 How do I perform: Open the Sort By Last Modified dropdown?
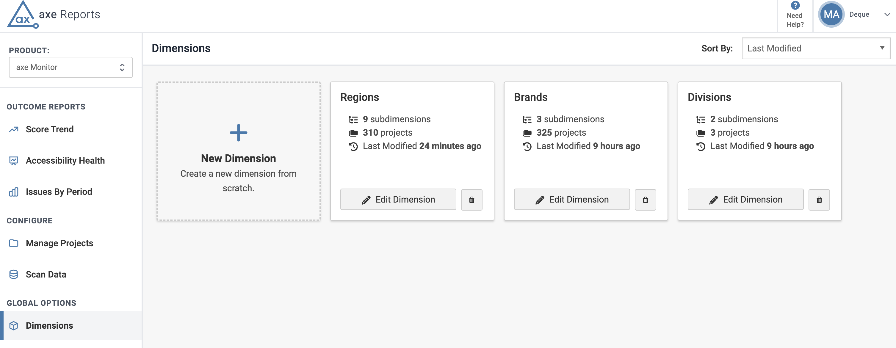click(815, 48)
